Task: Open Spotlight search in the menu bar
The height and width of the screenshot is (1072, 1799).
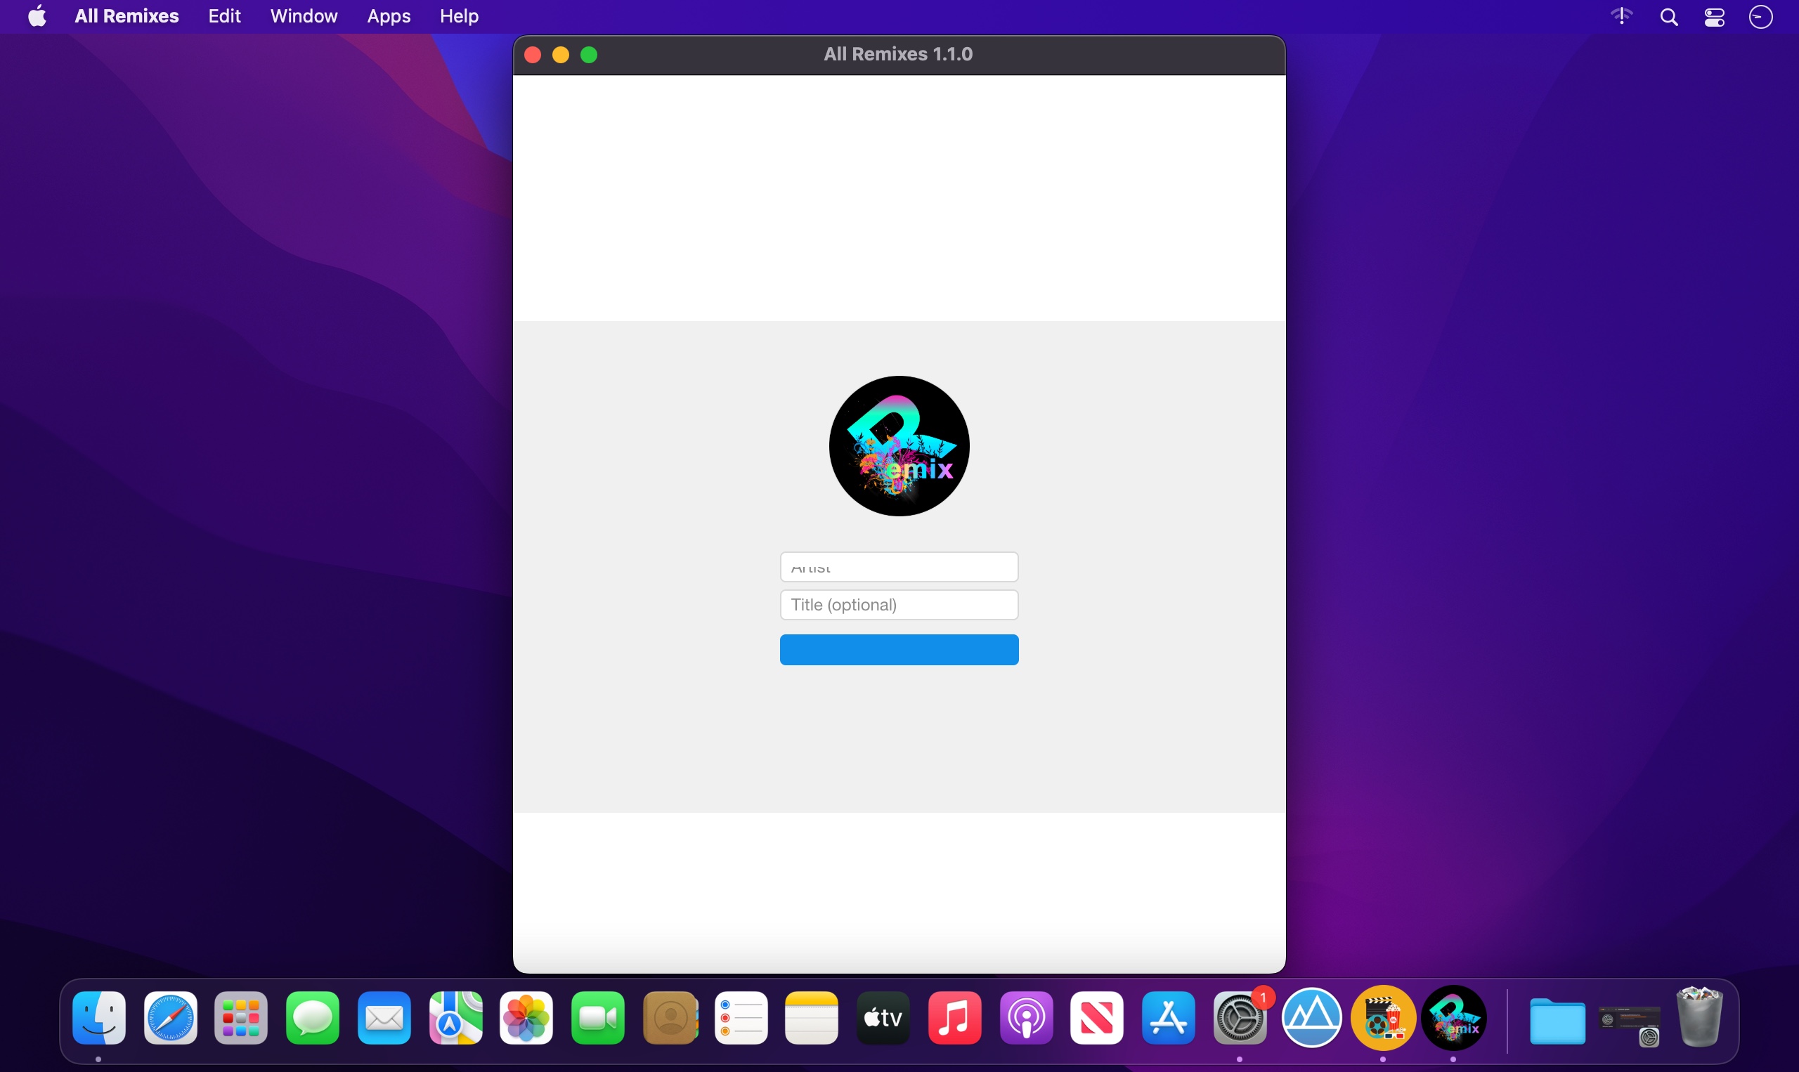Action: 1668,17
